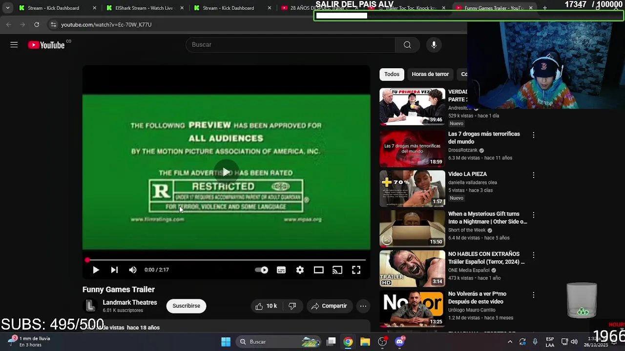Open the YouTube hamburger guide menu

coord(14,45)
